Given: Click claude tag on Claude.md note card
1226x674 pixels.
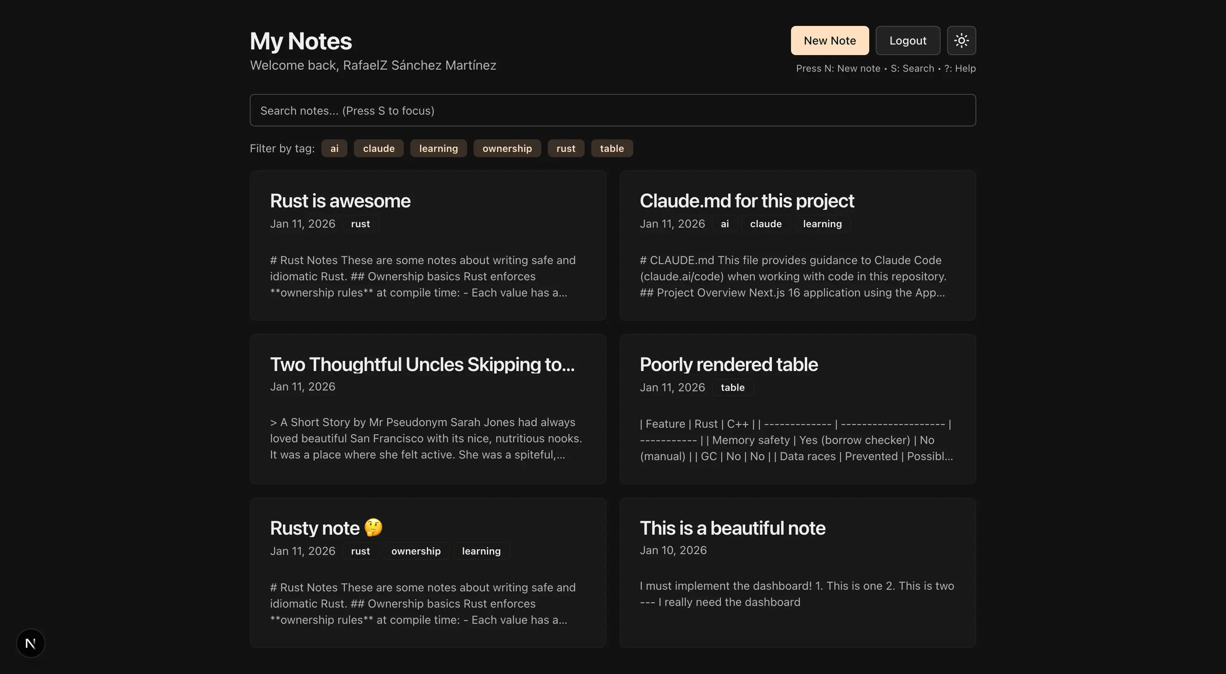Looking at the screenshot, I should tap(765, 224).
